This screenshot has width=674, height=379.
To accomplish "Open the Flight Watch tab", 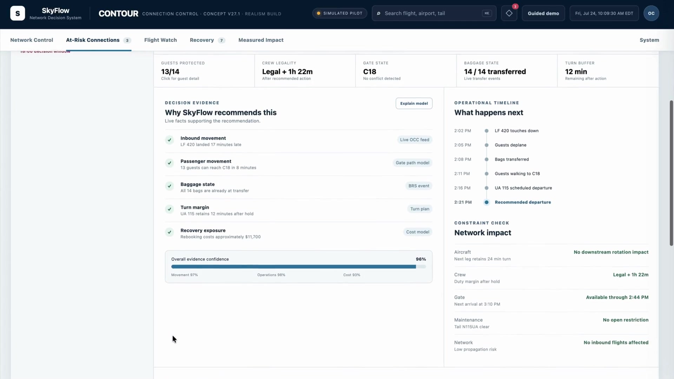I will (160, 40).
